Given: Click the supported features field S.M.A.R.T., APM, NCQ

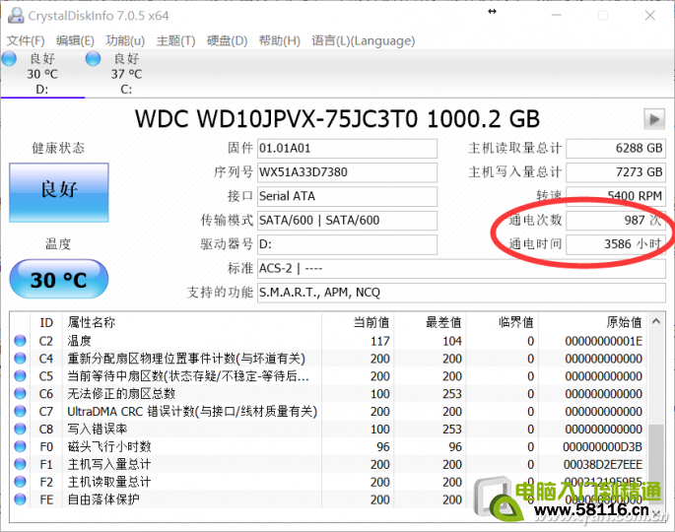Looking at the screenshot, I should [461, 294].
